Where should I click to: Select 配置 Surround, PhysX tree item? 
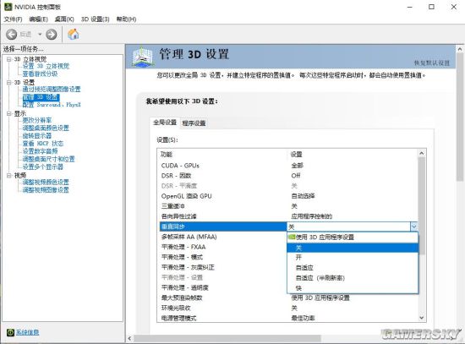[x=52, y=105]
